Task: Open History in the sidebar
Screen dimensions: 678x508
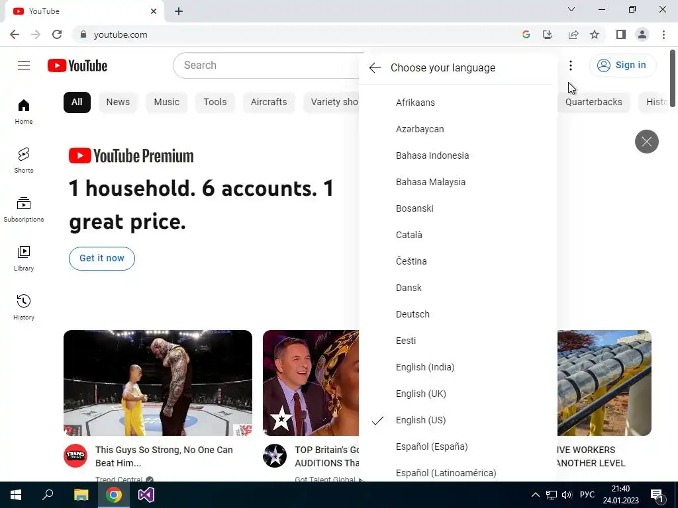Action: point(24,307)
